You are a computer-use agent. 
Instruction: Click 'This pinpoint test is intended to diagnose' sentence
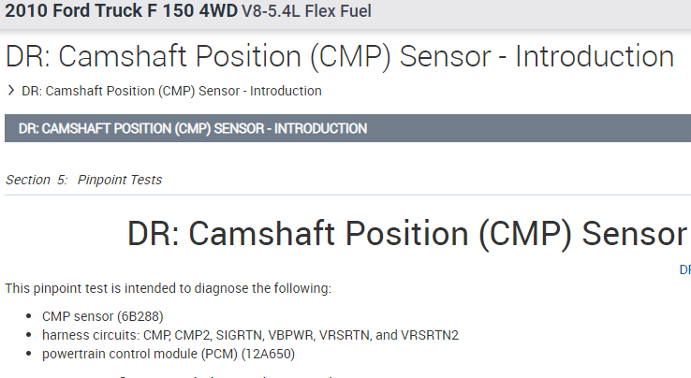(x=169, y=288)
